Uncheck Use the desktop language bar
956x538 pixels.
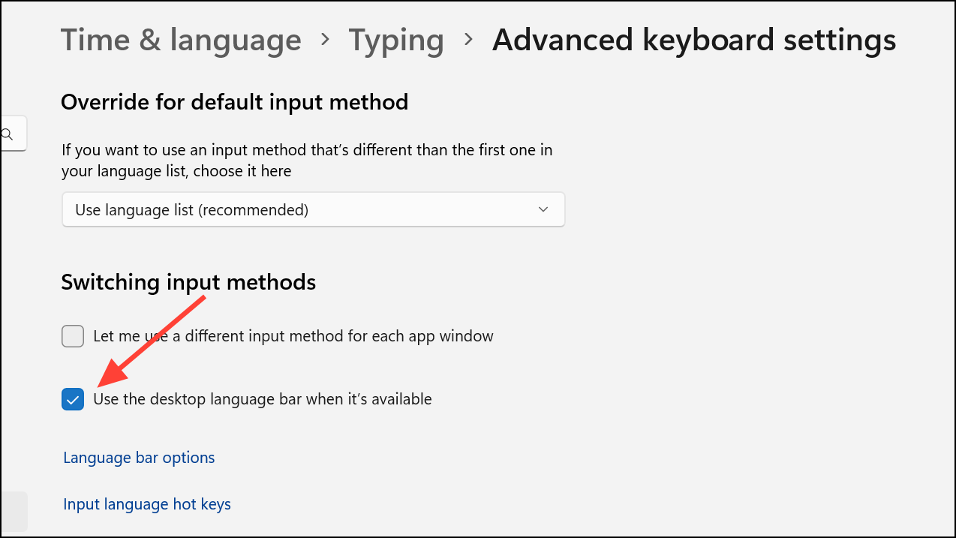[x=73, y=400]
